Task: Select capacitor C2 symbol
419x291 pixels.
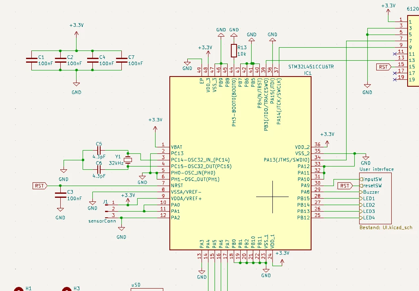Action: pyautogui.click(x=60, y=60)
